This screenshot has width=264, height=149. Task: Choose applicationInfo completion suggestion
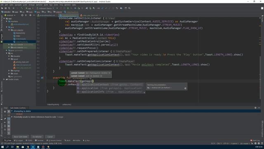click(111, 92)
